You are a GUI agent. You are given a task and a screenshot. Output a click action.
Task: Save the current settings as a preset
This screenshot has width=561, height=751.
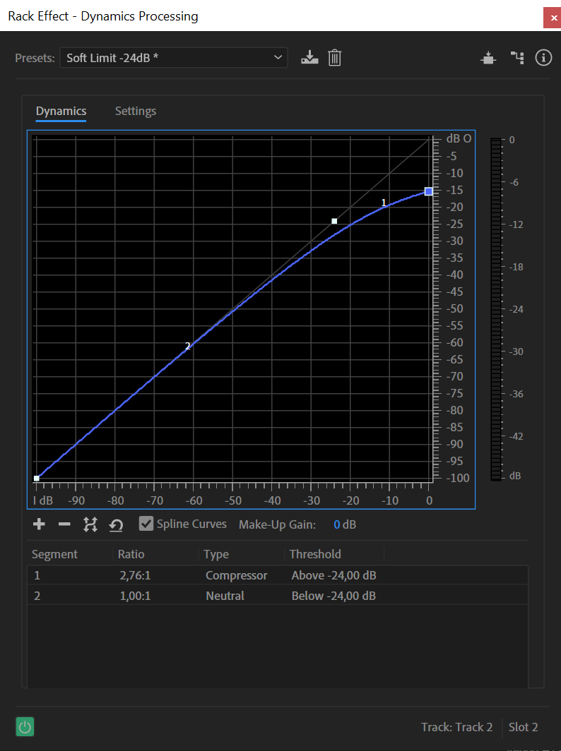pyautogui.click(x=309, y=57)
